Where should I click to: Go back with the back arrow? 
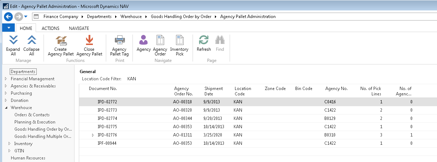click(x=9, y=17)
